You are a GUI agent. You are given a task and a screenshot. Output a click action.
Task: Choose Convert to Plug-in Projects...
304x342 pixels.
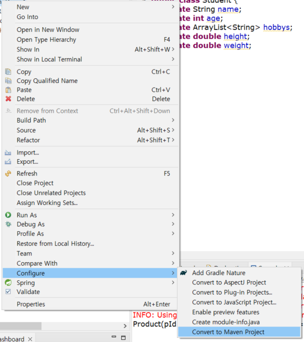[x=239, y=292]
